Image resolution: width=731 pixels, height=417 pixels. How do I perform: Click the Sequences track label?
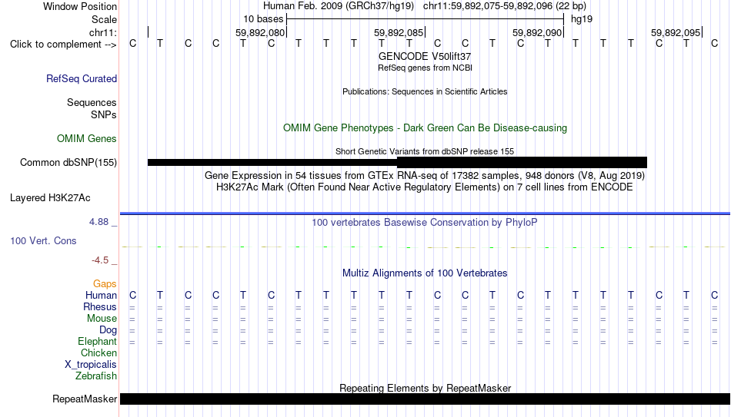[x=92, y=102]
